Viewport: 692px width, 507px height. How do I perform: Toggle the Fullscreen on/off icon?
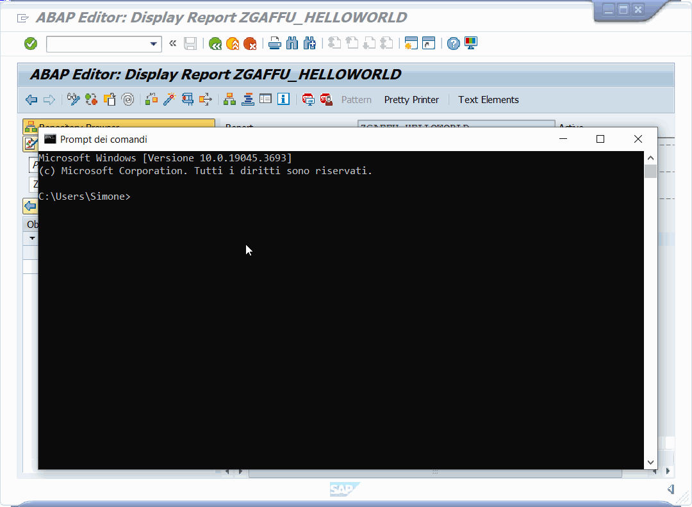265,99
